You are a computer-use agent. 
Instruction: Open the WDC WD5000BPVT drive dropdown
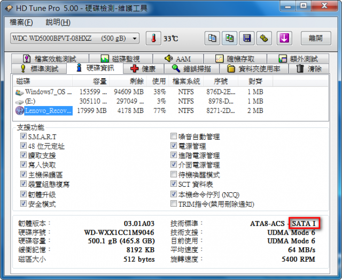[x=75, y=38]
